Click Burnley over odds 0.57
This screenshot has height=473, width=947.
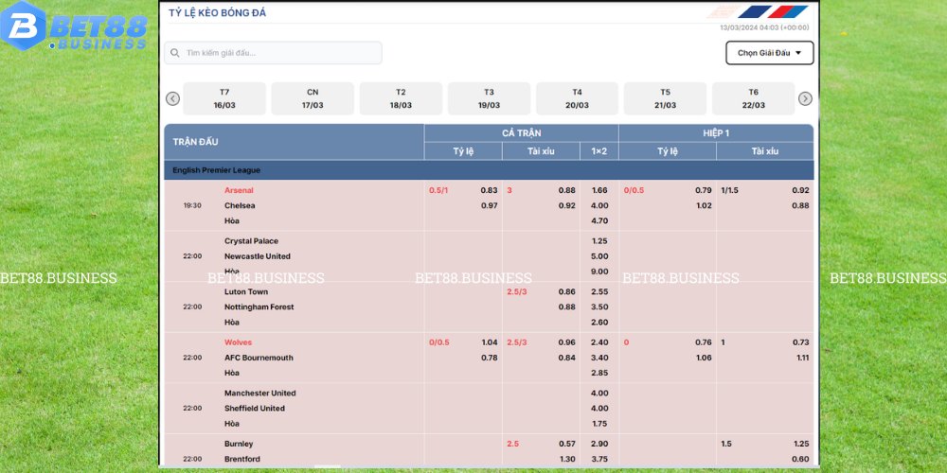pos(566,444)
